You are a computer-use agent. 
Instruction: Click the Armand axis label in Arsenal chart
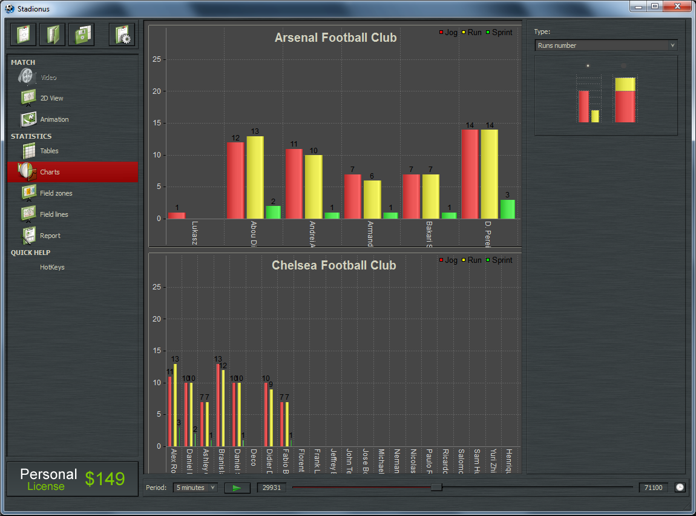click(370, 234)
